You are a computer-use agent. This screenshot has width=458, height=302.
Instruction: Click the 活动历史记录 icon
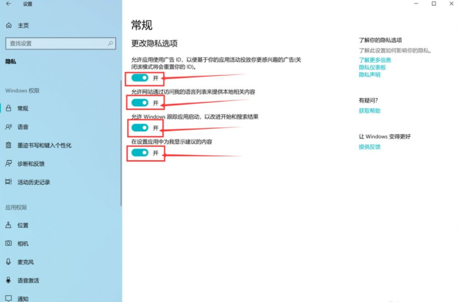pos(8,182)
